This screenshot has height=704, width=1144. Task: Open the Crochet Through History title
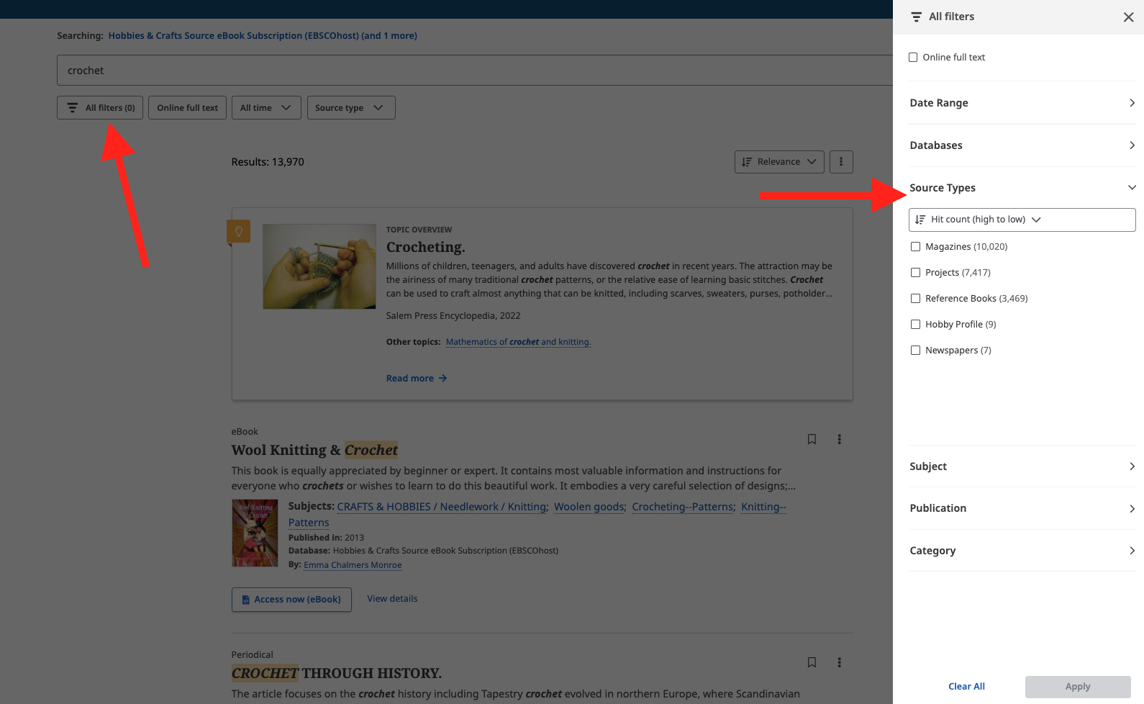coord(337,673)
